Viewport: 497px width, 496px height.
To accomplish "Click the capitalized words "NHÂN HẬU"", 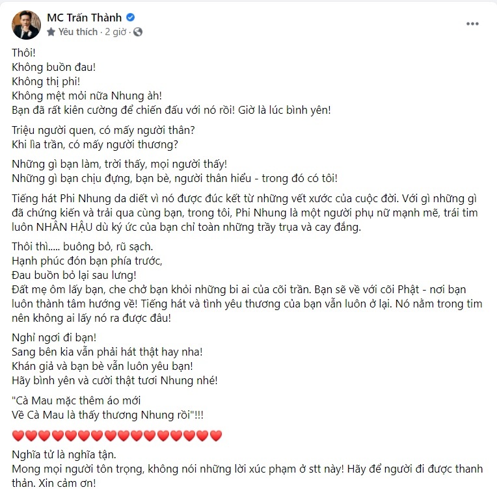I will pos(64,227).
